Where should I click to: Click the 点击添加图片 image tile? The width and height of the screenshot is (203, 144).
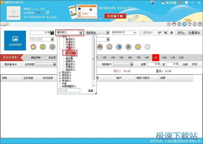click(15, 41)
